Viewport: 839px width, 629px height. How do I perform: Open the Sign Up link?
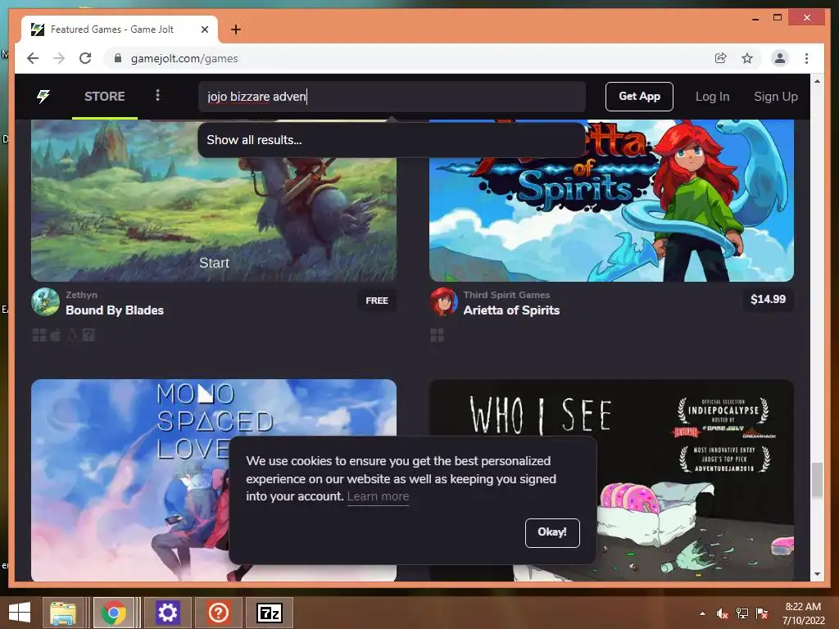point(775,97)
